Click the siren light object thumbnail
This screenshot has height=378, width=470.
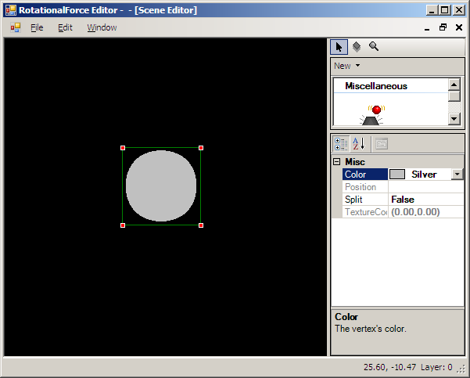tap(376, 115)
